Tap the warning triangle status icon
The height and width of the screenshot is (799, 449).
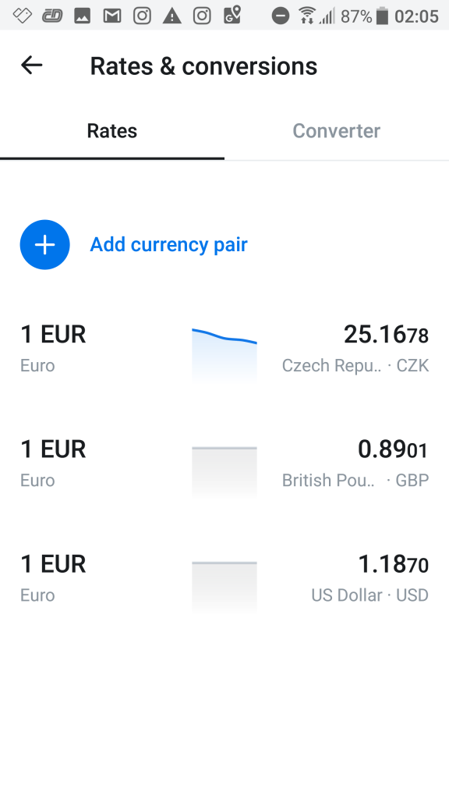pos(172,16)
